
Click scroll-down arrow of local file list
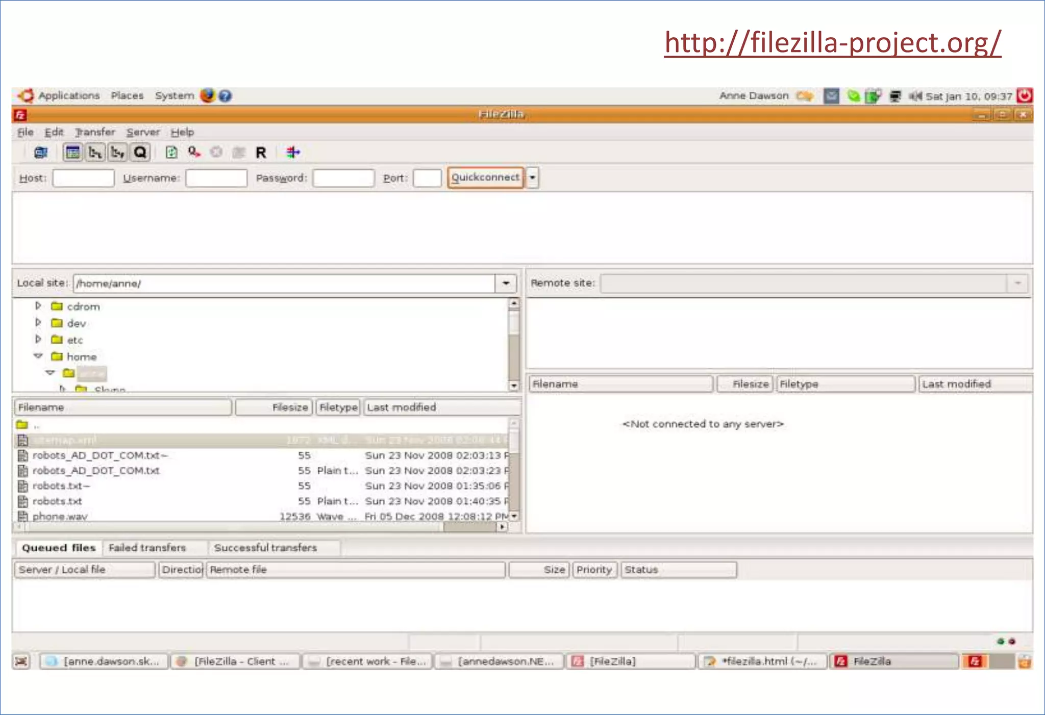pyautogui.click(x=514, y=516)
